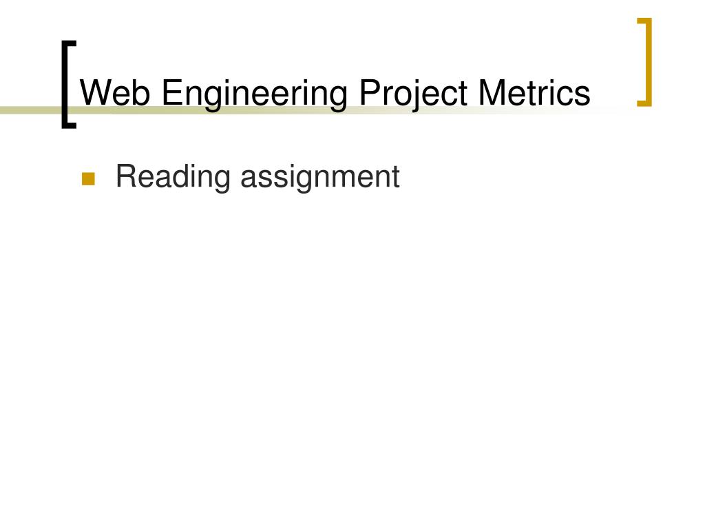
Task: Click the word 'Web' in the title
Action: (115, 93)
